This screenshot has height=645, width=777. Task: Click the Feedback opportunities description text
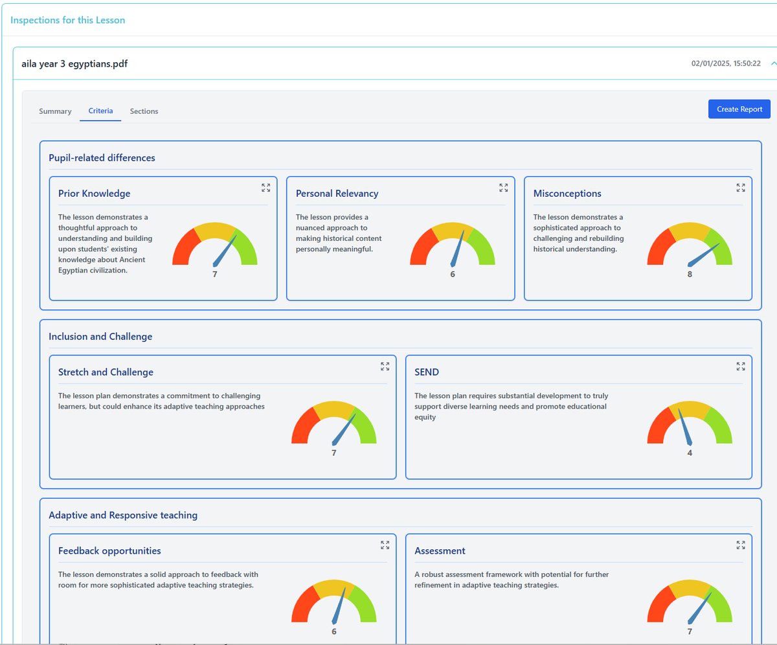coord(158,580)
